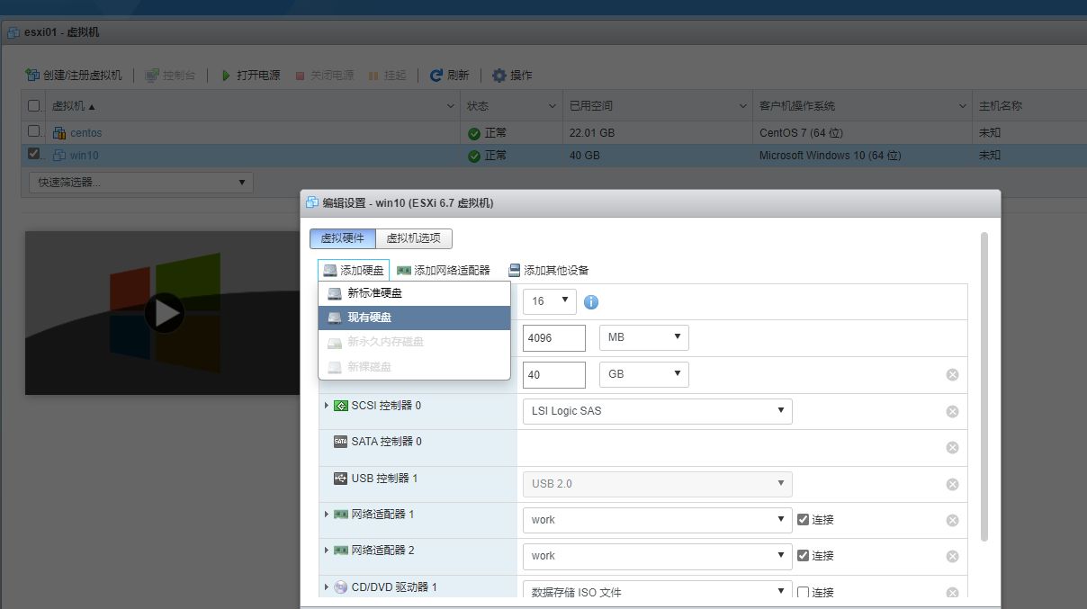The height and width of the screenshot is (609, 1087).
Task: Click the 添加其他设备 icon
Action: [515, 269]
